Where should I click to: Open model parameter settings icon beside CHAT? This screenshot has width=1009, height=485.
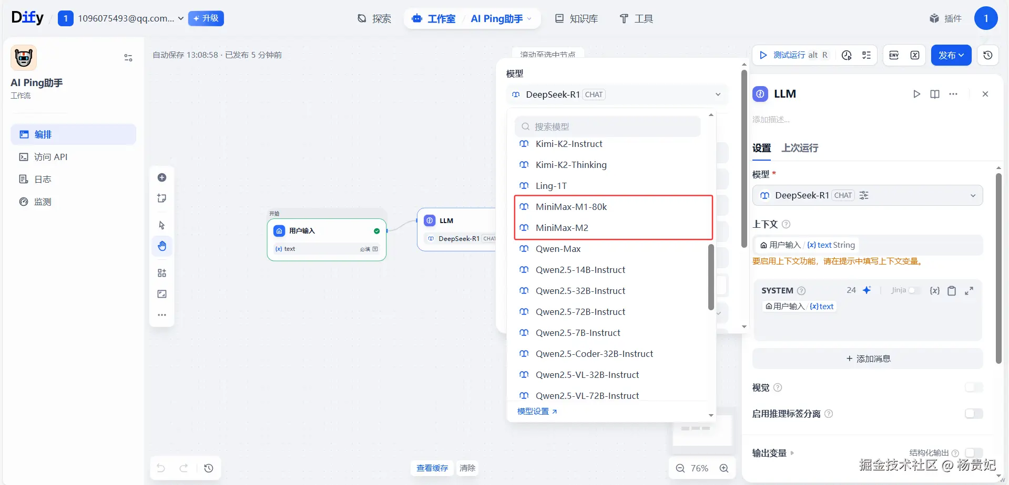tap(864, 195)
